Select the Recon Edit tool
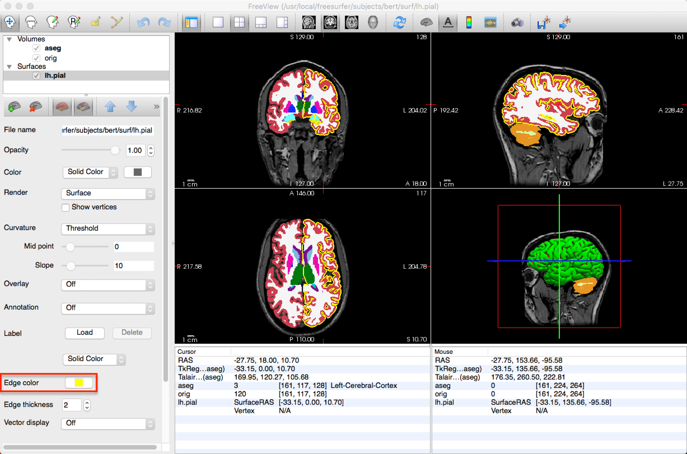 74,22
